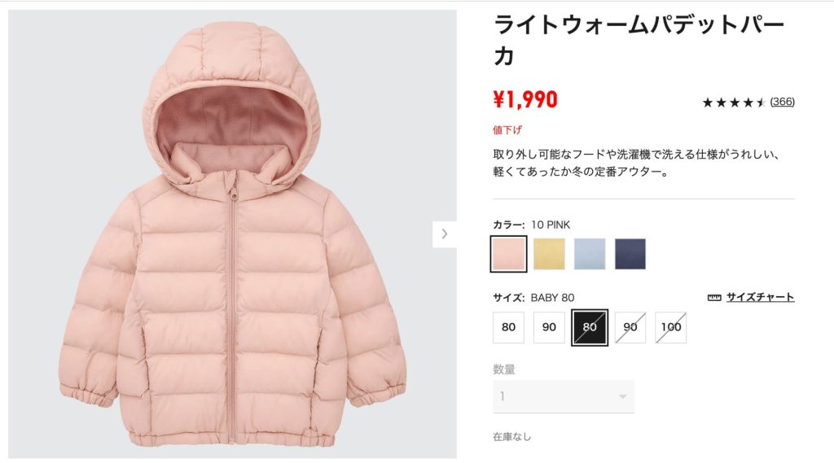Click the ruler icon beside サイズチャート

tap(714, 298)
